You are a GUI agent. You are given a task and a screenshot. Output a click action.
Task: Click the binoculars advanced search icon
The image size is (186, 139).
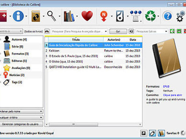[x=47, y=31]
